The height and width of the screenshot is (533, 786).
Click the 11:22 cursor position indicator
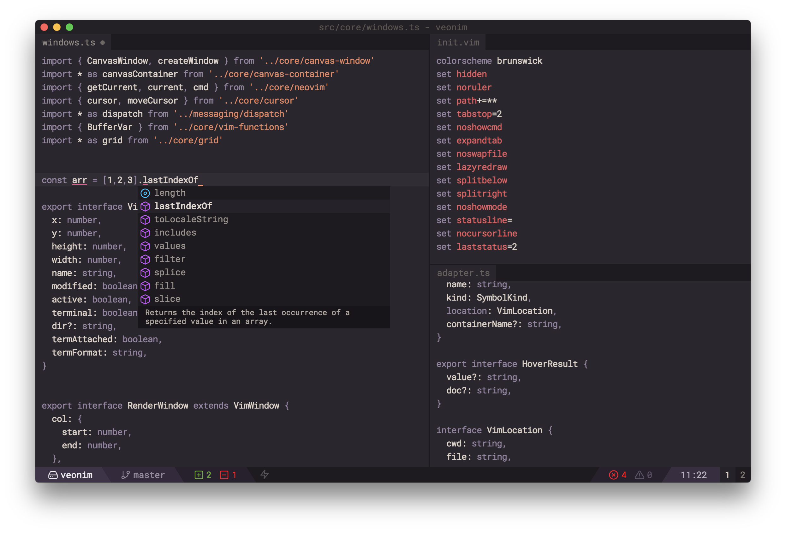pos(693,475)
